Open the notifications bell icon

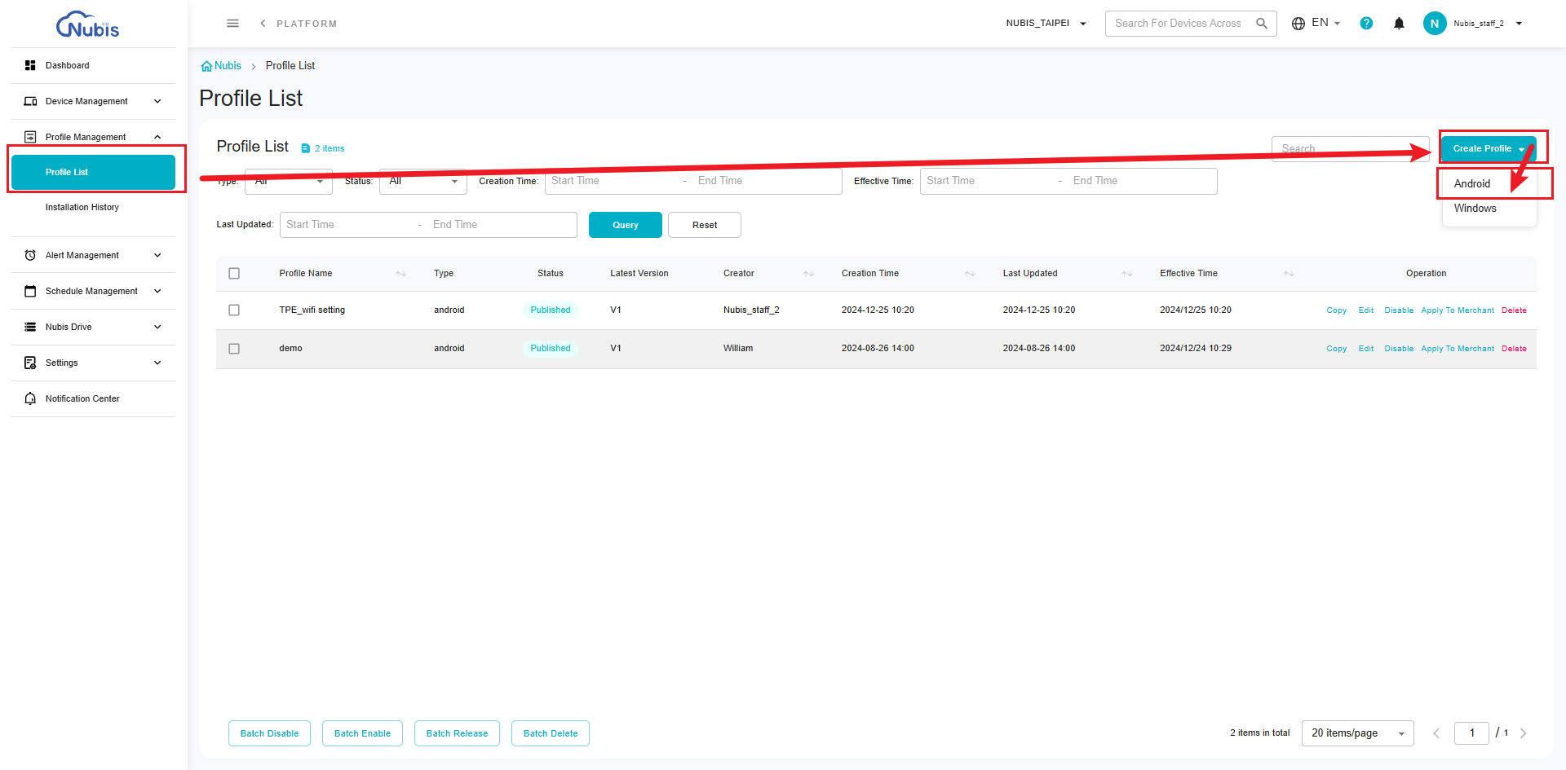(1399, 24)
